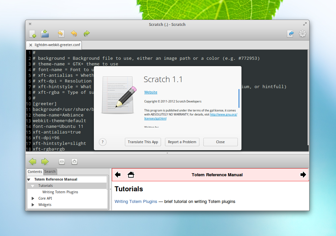Image resolution: width=336 pixels, height=236 pixels.
Task: Zoom in with the plus icon
Action: (74, 162)
